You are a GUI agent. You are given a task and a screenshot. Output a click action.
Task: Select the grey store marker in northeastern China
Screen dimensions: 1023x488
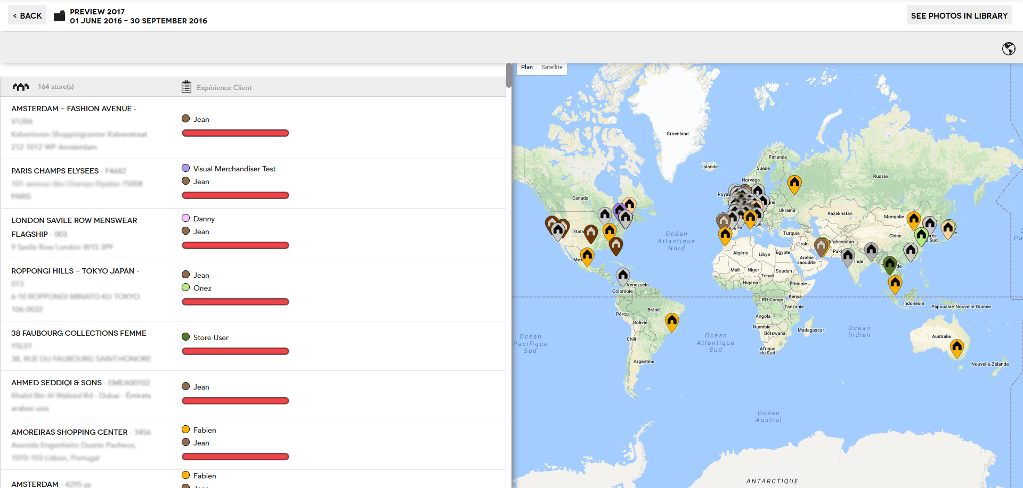pos(930,225)
